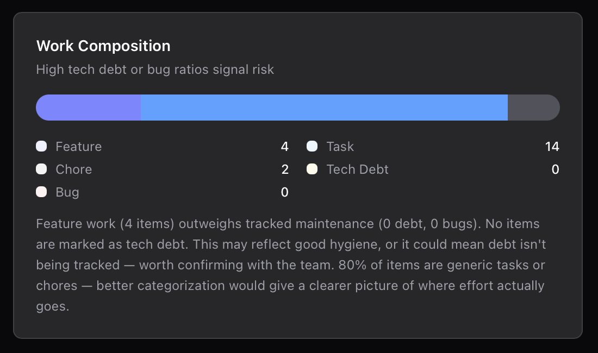
Task: Click the Feature count value 4
Action: [284, 147]
